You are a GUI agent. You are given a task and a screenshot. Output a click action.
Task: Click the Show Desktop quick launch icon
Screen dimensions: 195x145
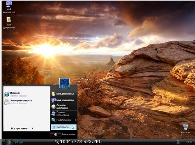click(x=21, y=142)
